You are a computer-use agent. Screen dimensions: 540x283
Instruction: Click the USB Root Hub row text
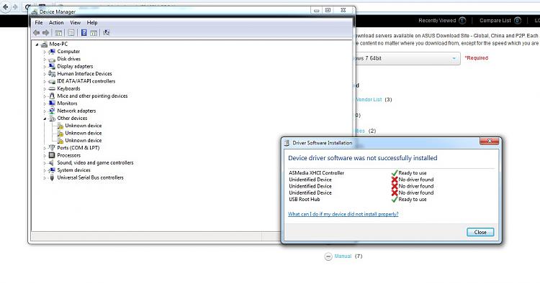[x=305, y=199]
